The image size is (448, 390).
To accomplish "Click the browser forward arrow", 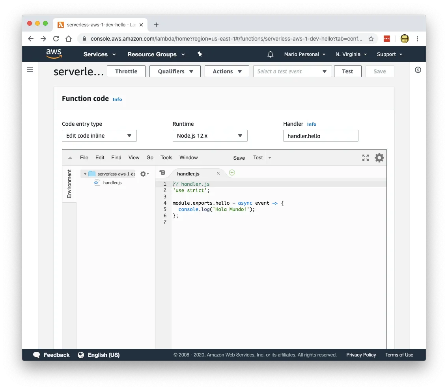I will click(43, 39).
